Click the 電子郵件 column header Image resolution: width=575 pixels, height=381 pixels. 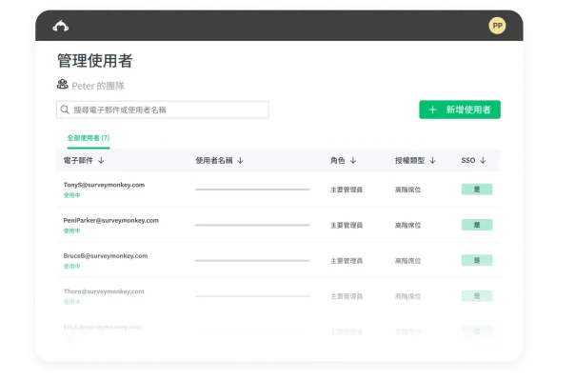coord(78,160)
